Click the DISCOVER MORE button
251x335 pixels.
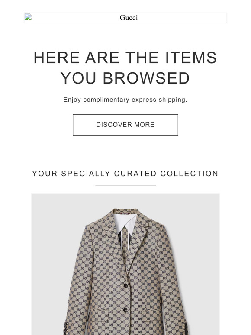pyautogui.click(x=125, y=125)
